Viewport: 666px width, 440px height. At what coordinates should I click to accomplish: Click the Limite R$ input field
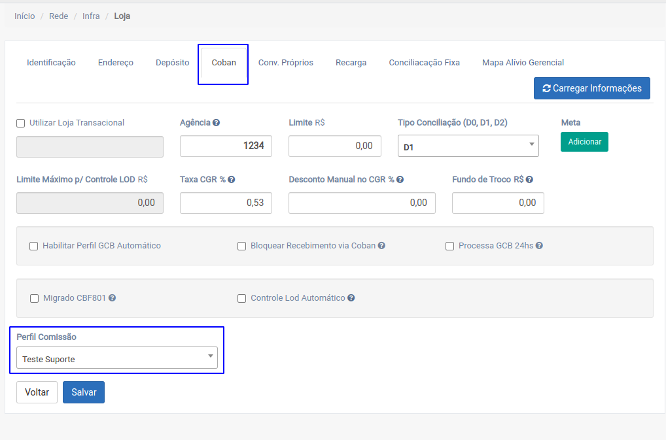(x=334, y=146)
